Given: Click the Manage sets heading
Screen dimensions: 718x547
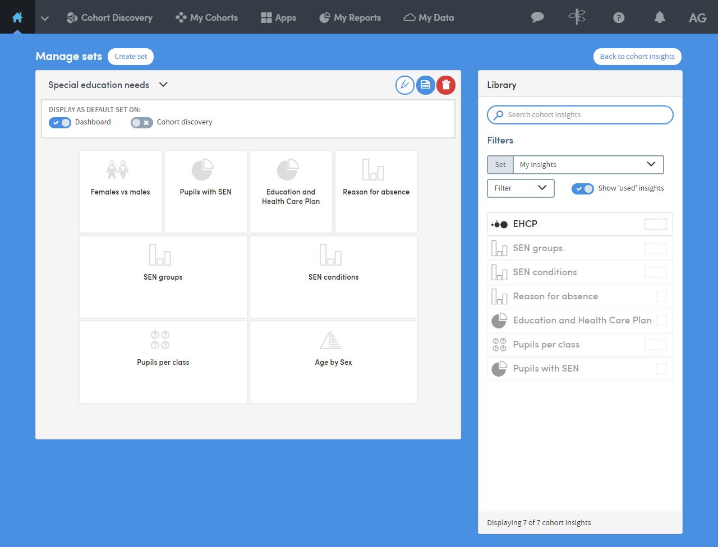Looking at the screenshot, I should click(68, 57).
